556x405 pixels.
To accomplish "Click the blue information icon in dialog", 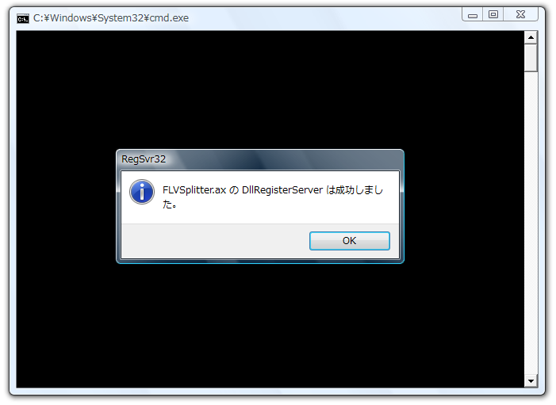I will pos(142,192).
